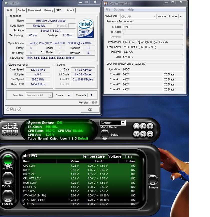Click the round Setup knob in abit Guru
The image size is (210, 217).
pyautogui.click(x=104, y=134)
